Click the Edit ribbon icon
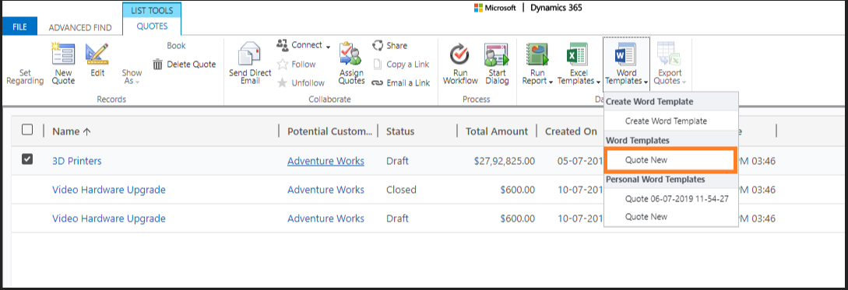The image size is (848, 290). click(x=97, y=54)
